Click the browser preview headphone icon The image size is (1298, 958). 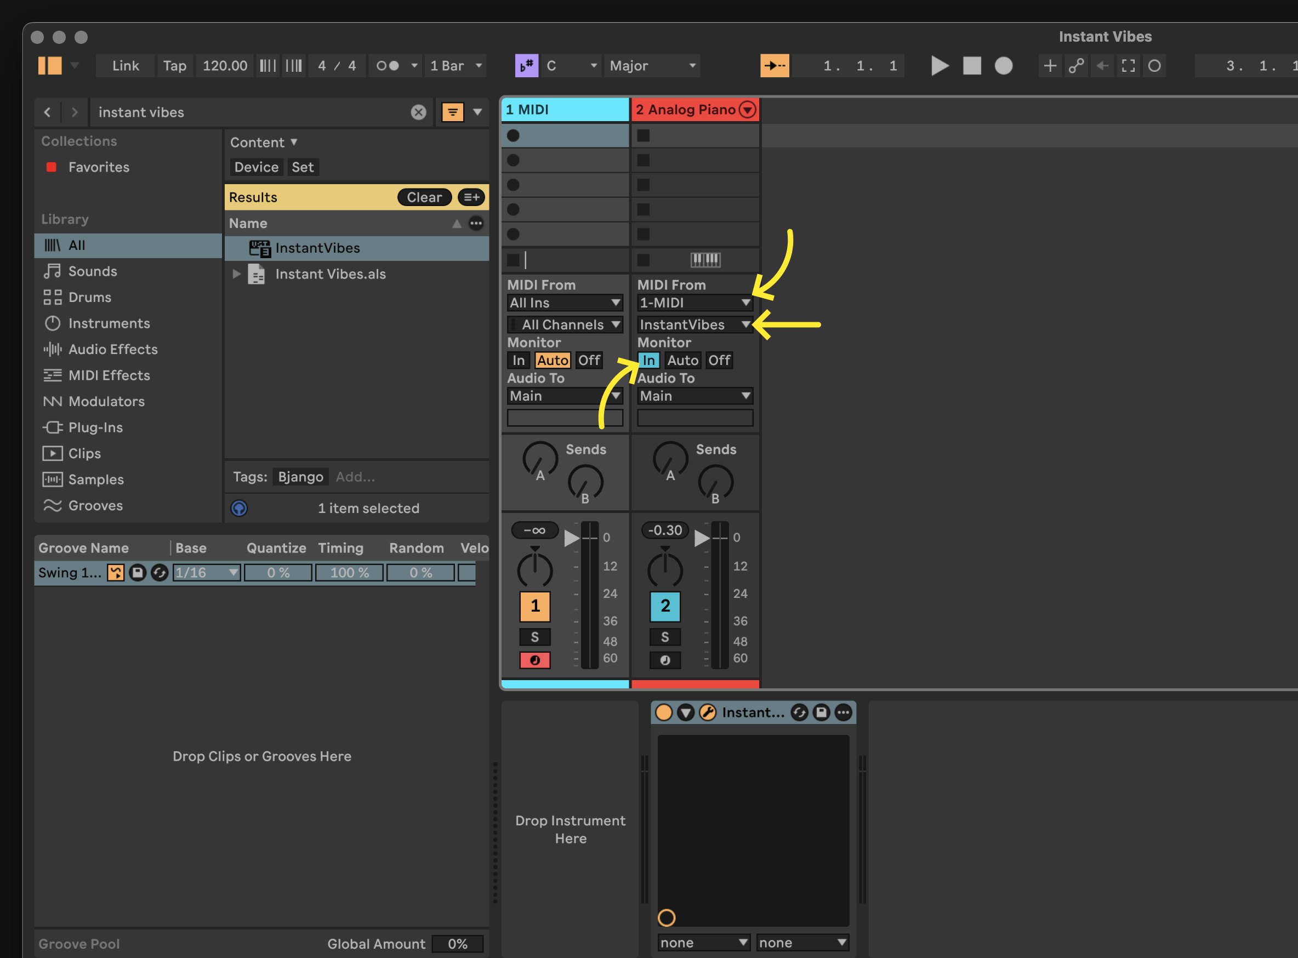(x=239, y=508)
